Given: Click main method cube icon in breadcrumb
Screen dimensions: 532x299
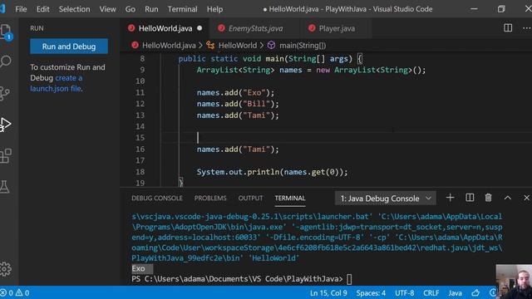Looking at the screenshot, I should (271, 45).
